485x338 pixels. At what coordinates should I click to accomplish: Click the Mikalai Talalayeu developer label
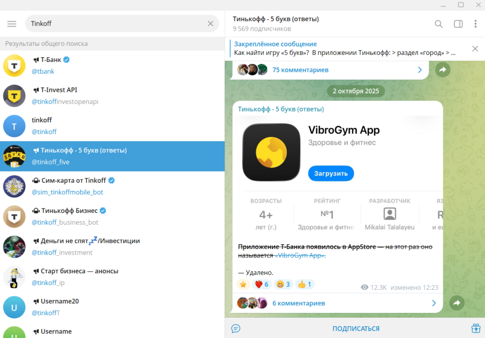[x=389, y=227]
